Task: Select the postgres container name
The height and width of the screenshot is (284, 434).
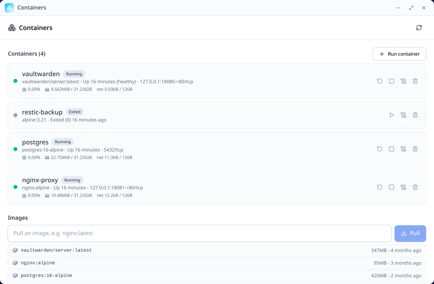Action: coord(35,142)
